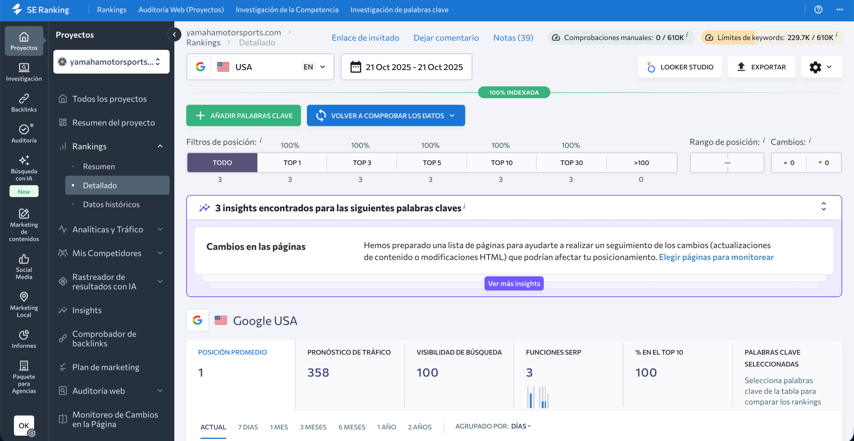Select the Insights menu icon
The image size is (854, 441).
pos(63,310)
